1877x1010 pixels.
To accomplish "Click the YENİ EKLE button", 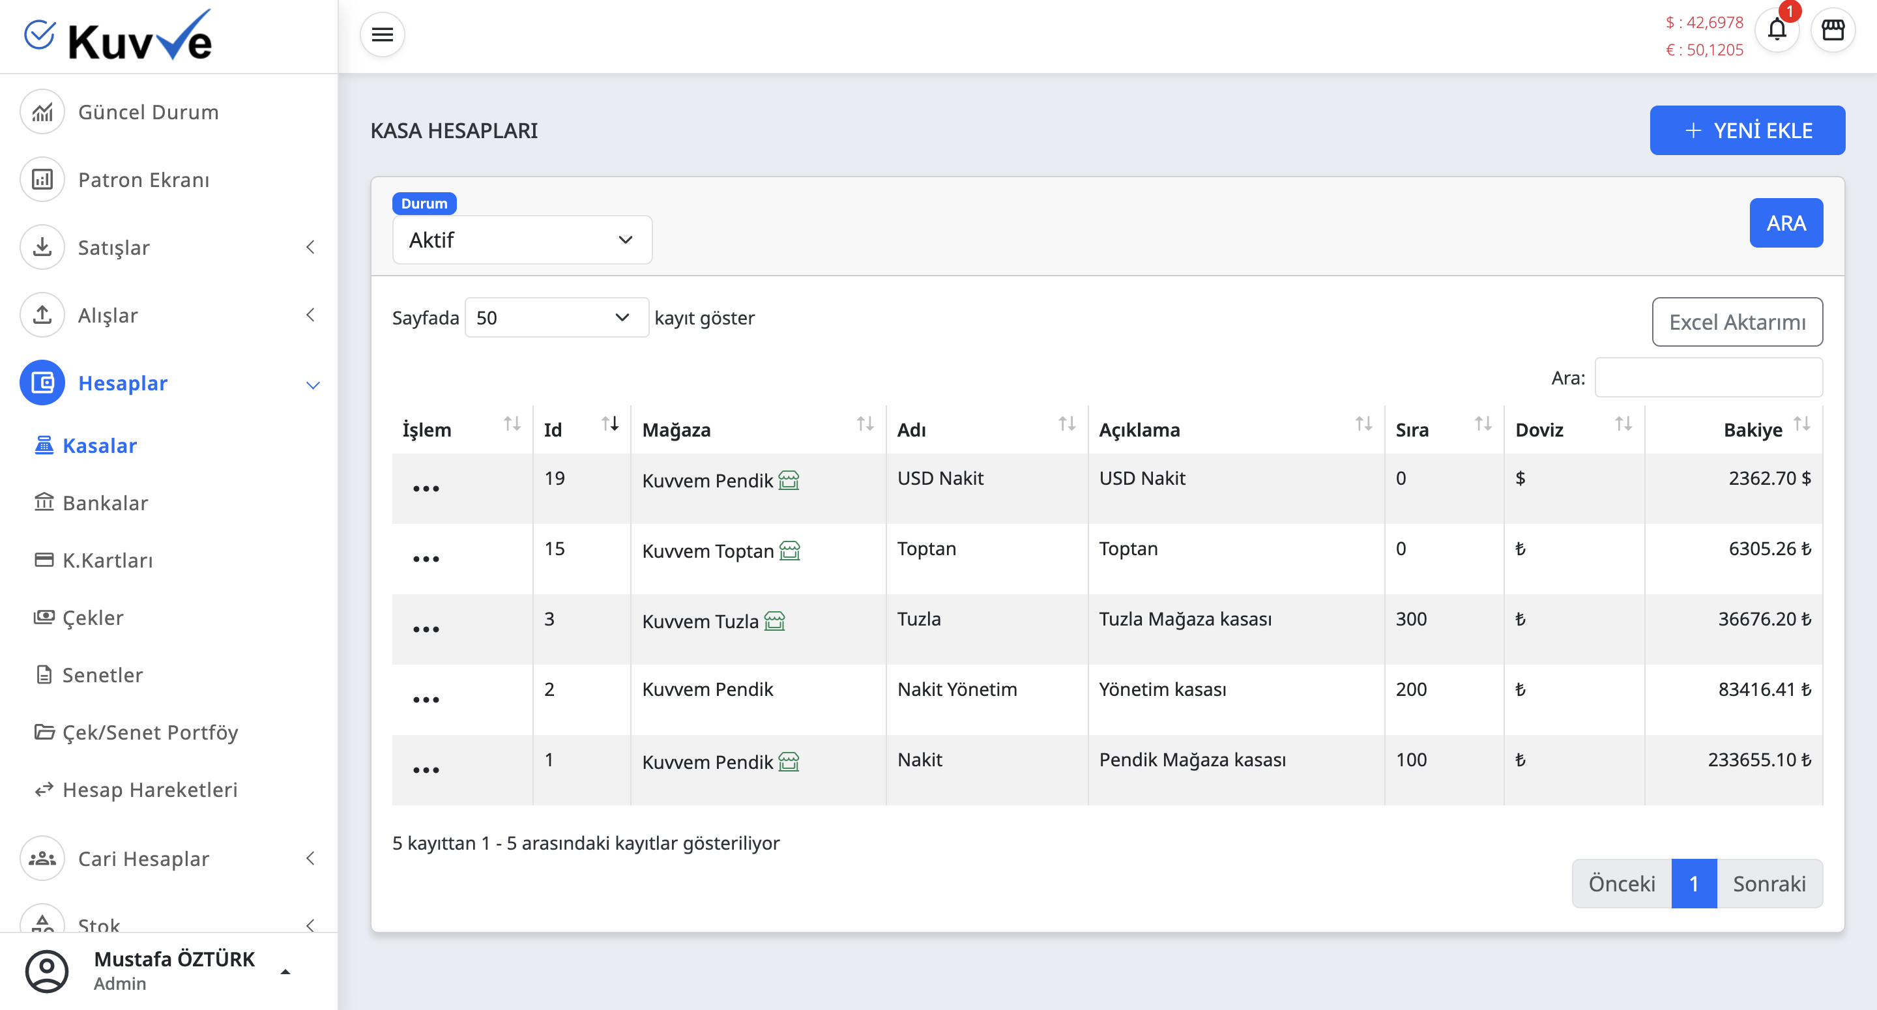I will (x=1747, y=130).
